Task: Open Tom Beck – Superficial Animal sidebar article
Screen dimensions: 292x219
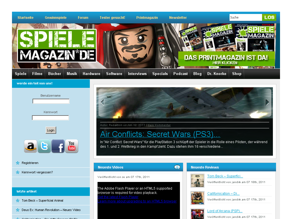Action: (42, 200)
